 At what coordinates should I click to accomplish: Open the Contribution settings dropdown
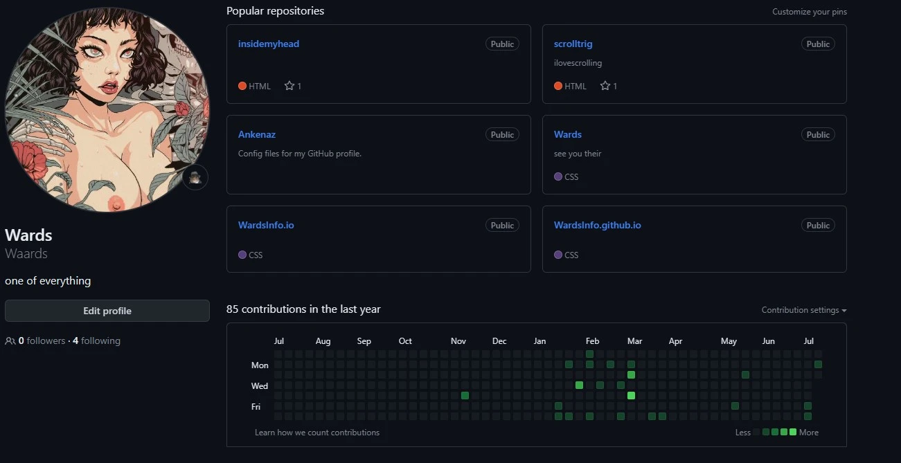coord(803,310)
